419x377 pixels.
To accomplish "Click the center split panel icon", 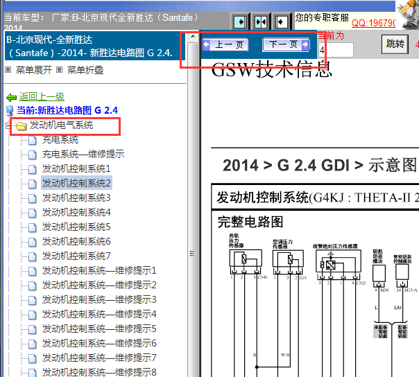I will click(x=261, y=21).
